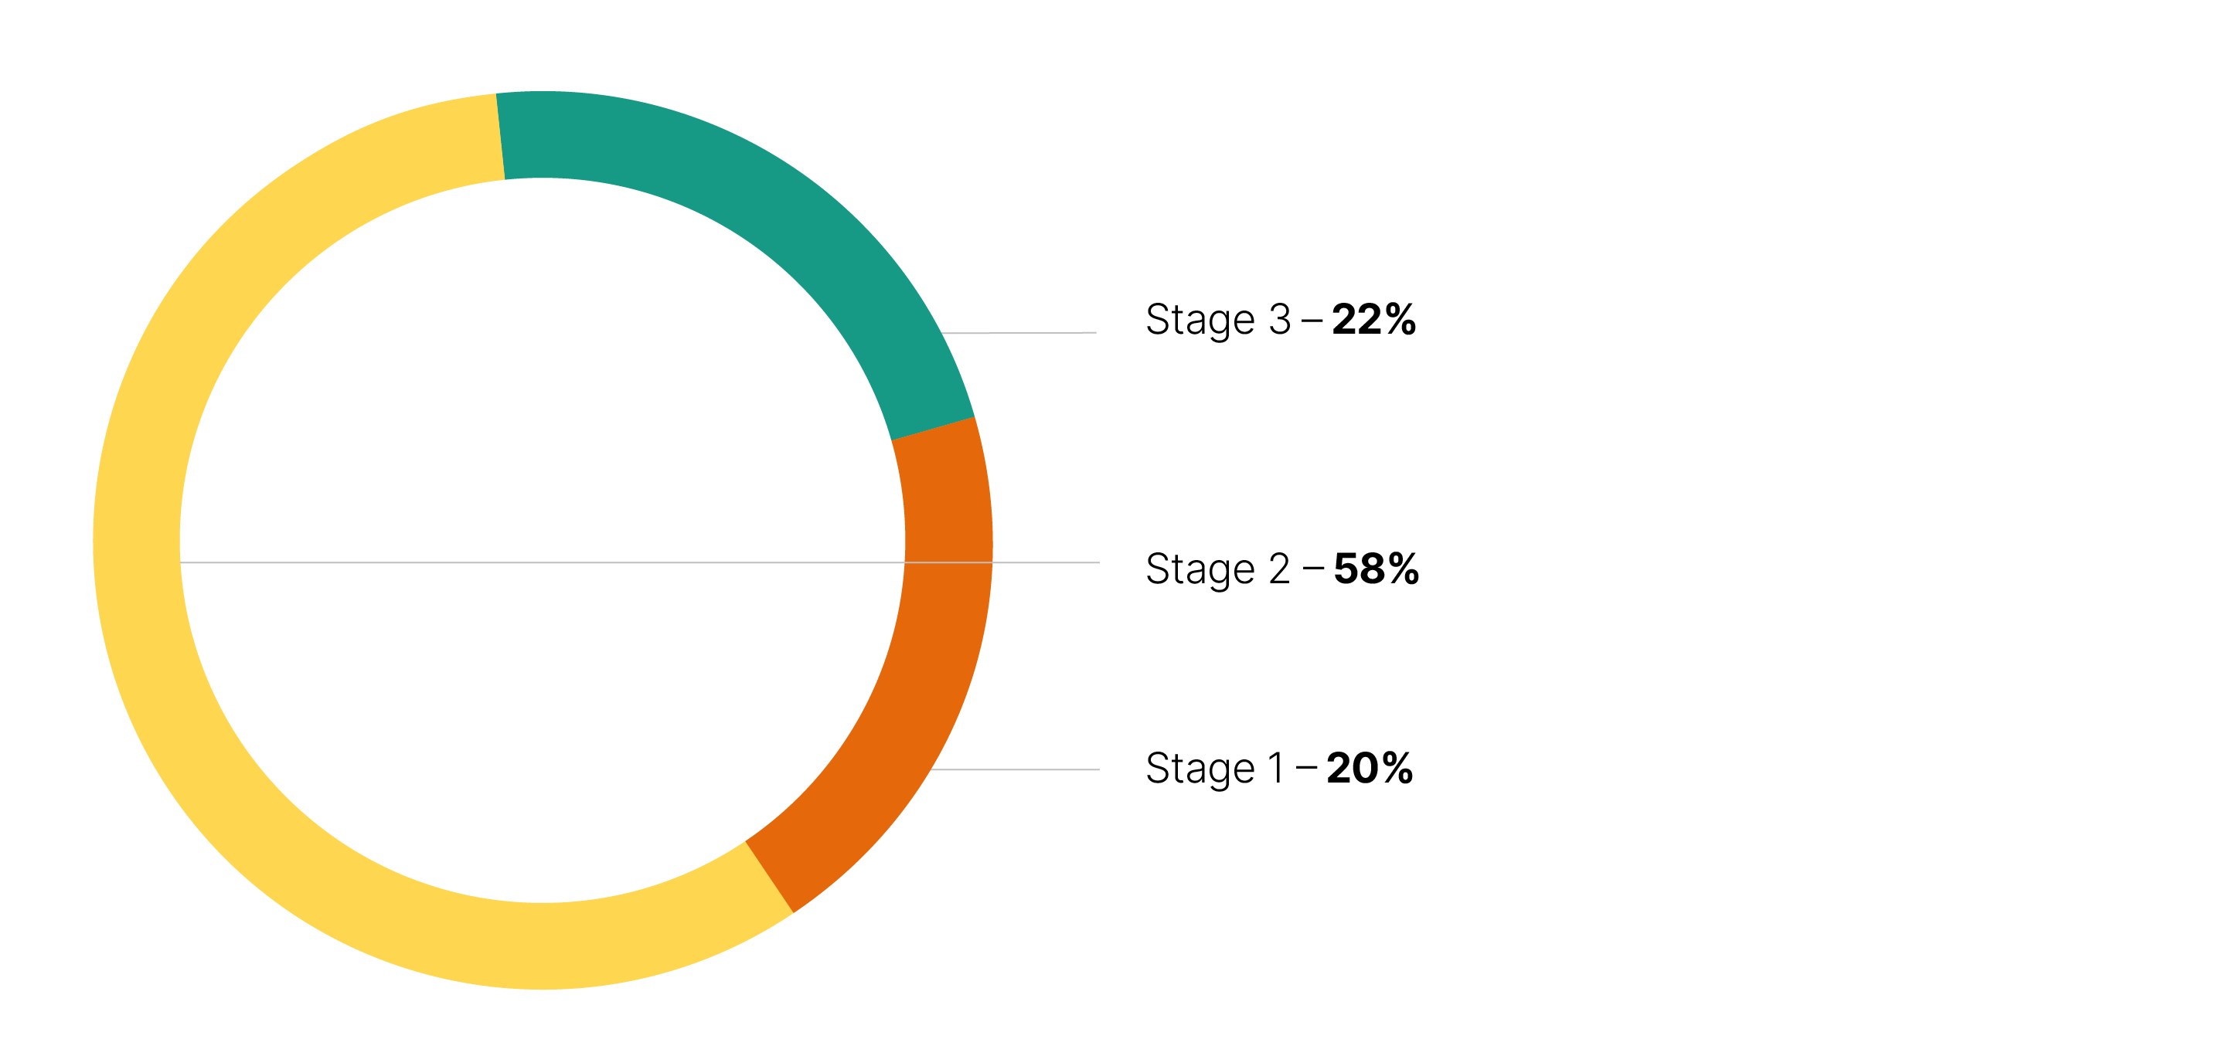Click the dash in the Stage 1 label
The height and width of the screenshot is (1056, 2219).
(x=1306, y=769)
